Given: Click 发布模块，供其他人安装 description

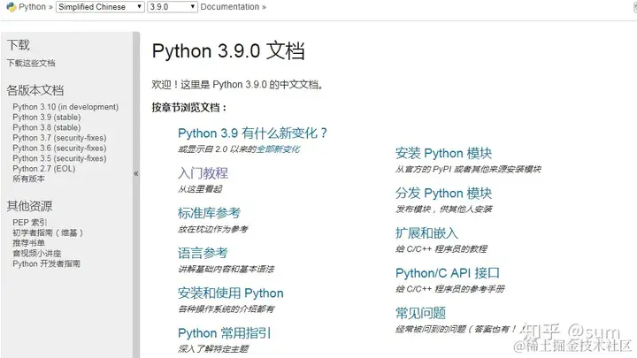Looking at the screenshot, I should click(443, 209).
